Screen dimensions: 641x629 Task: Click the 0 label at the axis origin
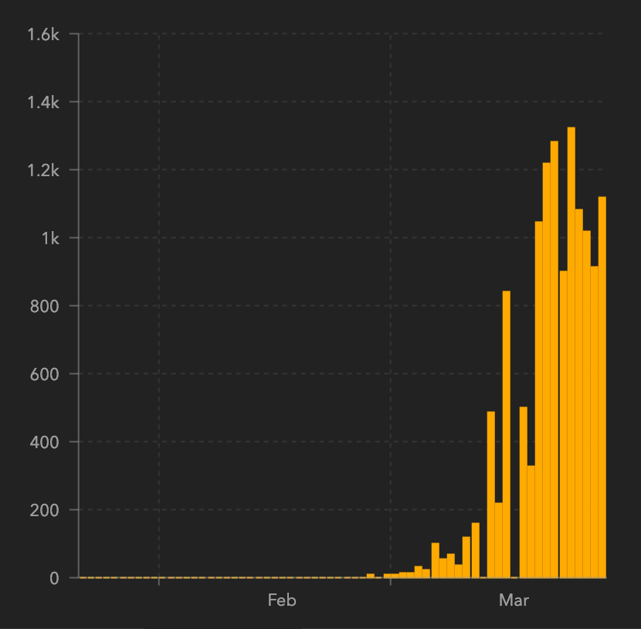(x=53, y=578)
